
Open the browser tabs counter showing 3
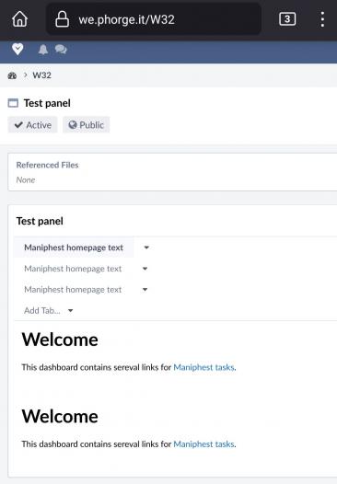pyautogui.click(x=287, y=19)
